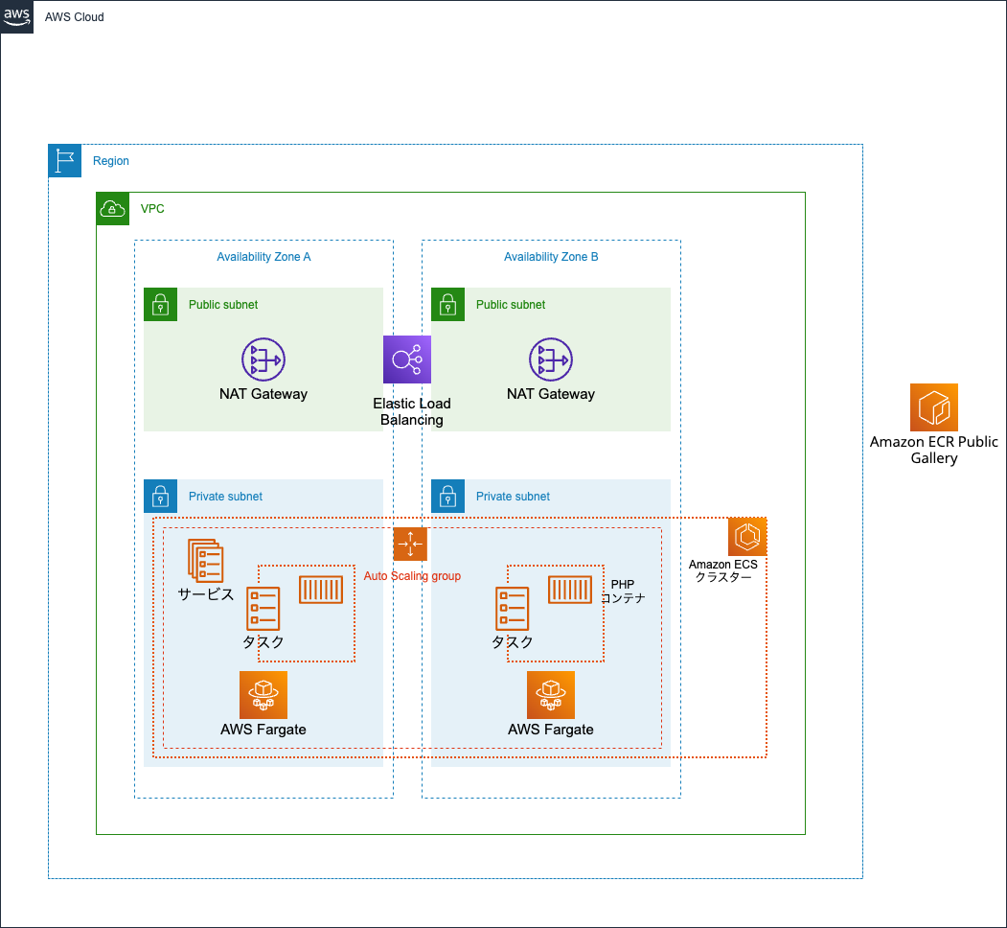Select NAT Gateway text in Zone A
This screenshot has width=1007, height=928.
[263, 394]
